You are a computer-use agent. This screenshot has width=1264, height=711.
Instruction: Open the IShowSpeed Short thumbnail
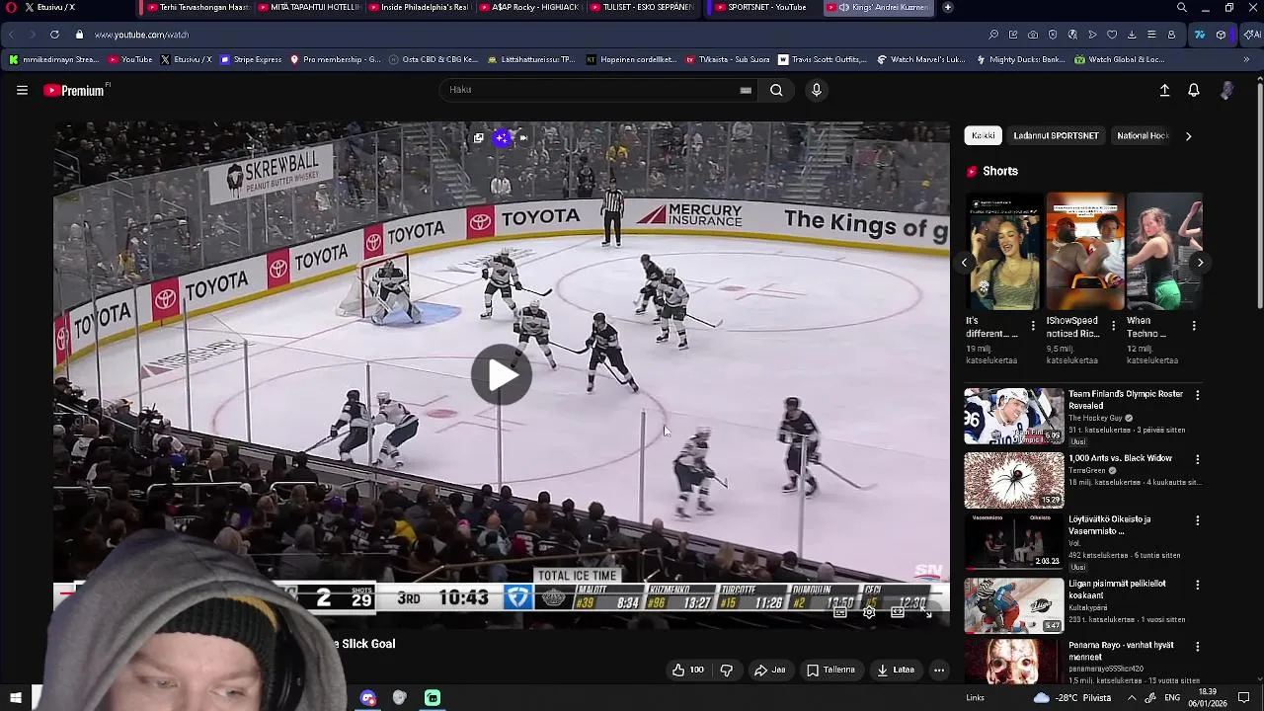pos(1083,251)
